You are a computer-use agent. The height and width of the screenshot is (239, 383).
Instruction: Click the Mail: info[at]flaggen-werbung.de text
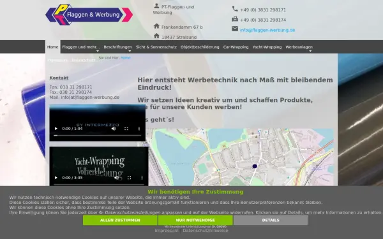(x=84, y=98)
